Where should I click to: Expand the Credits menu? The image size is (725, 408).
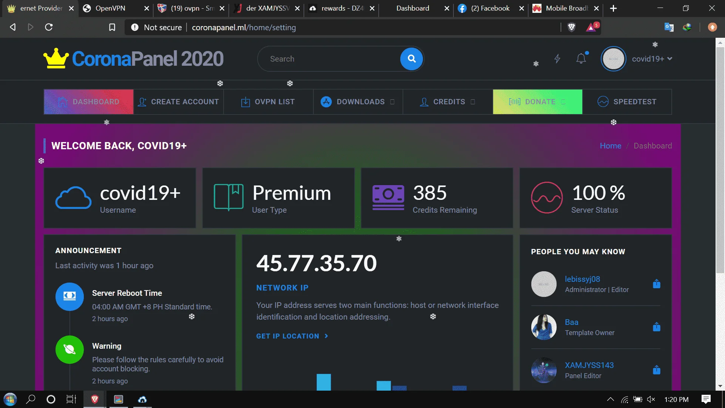(x=447, y=102)
